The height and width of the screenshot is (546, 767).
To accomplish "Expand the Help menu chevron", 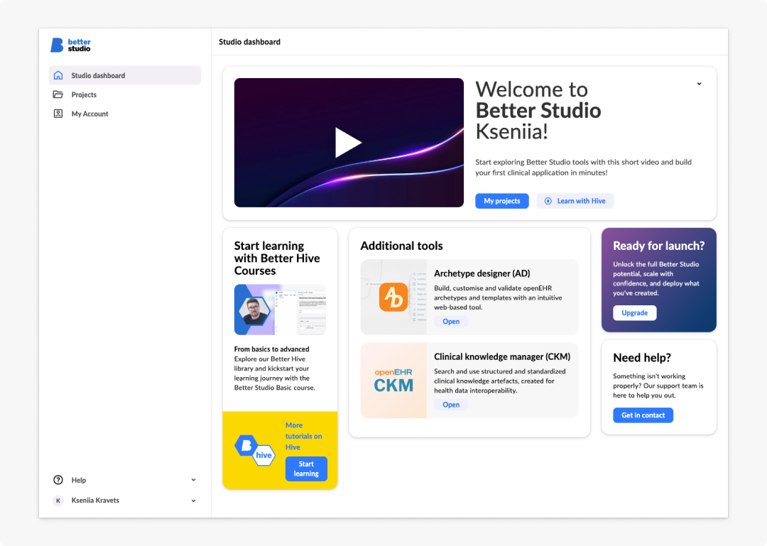I will [194, 480].
